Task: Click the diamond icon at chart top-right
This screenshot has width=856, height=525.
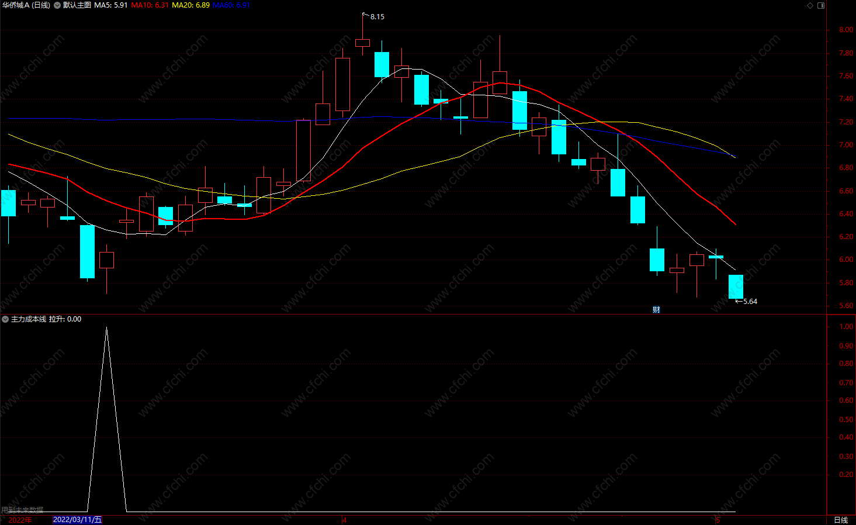Action: click(810, 5)
